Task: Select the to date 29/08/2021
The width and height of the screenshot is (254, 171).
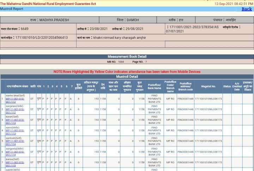Action: 134,29
